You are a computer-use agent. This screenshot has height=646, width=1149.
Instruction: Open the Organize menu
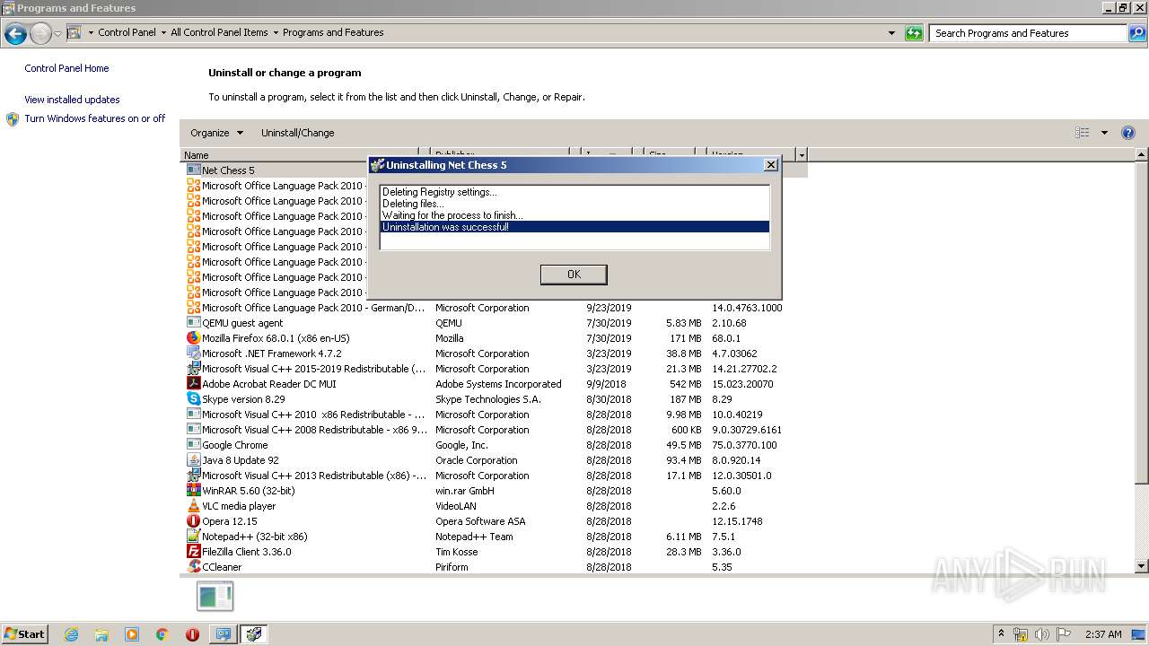(216, 133)
